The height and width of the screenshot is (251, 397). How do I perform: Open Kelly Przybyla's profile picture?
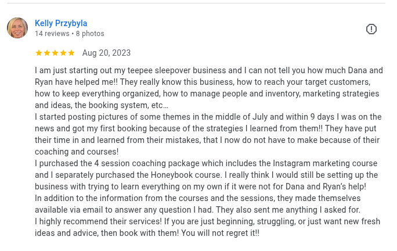pyautogui.click(x=17, y=28)
